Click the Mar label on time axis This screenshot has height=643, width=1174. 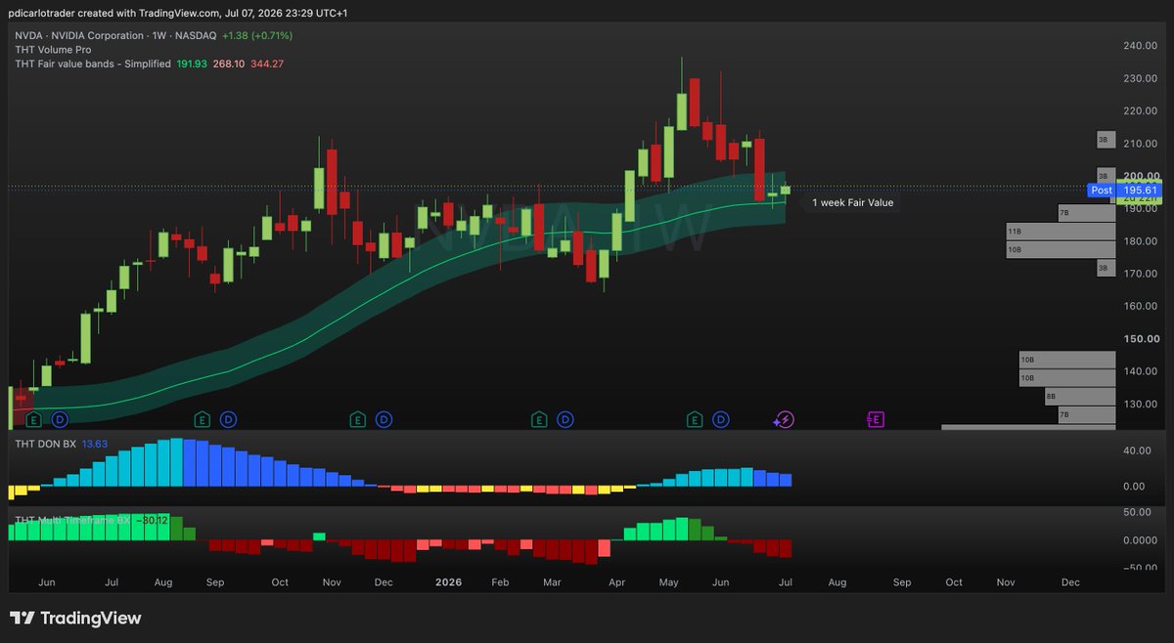(552, 582)
